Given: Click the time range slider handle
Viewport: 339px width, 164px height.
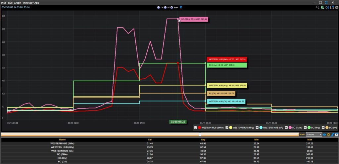Looking at the screenshot, I should tap(200, 135).
